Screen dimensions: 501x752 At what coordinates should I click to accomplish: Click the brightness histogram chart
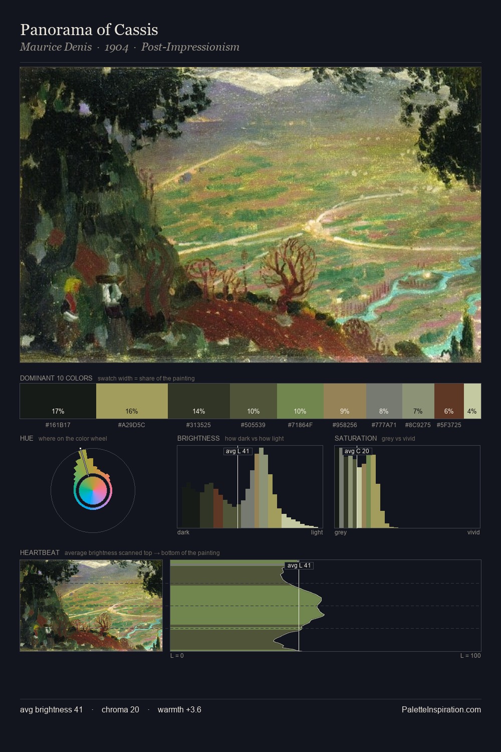click(x=250, y=487)
